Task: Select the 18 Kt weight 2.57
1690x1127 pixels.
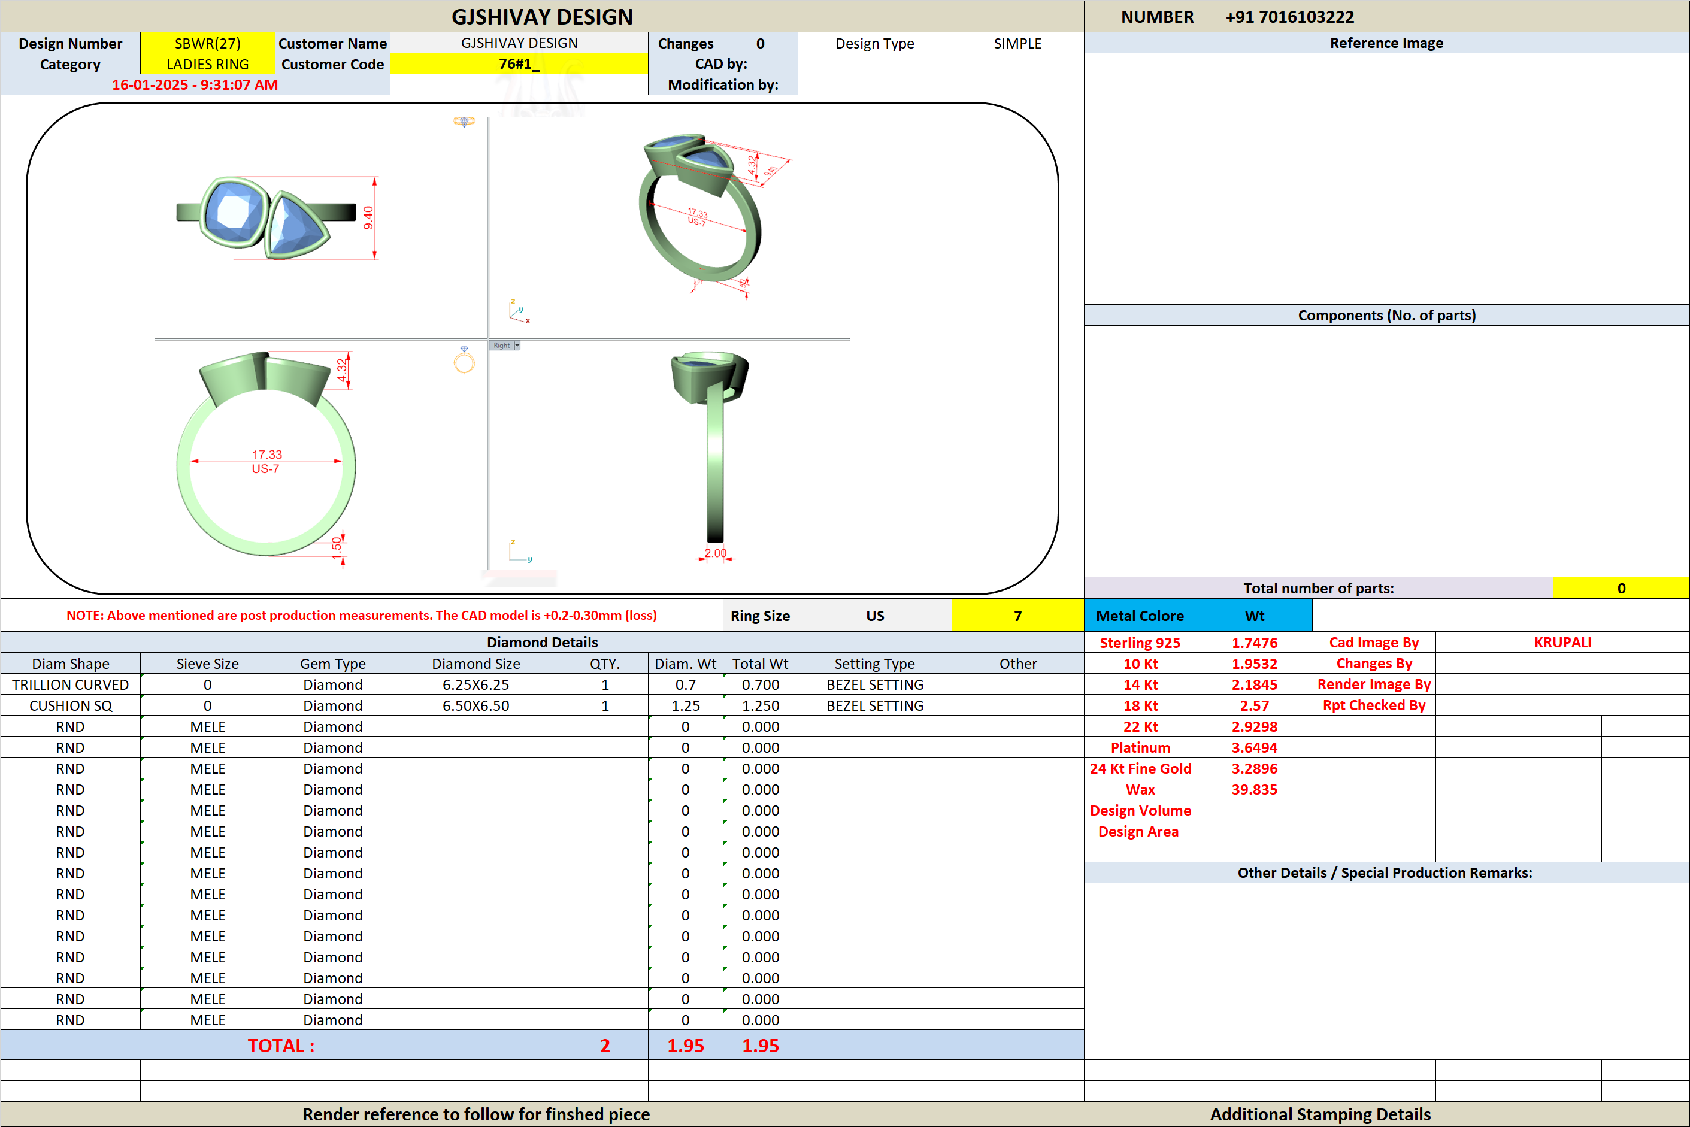Action: 1255,705
